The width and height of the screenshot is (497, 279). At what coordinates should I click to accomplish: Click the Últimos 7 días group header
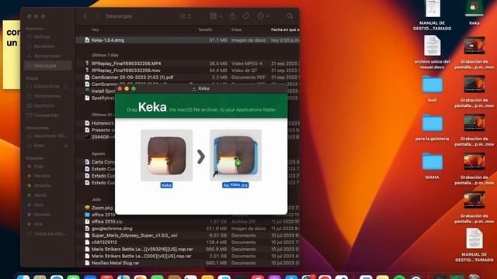click(105, 55)
